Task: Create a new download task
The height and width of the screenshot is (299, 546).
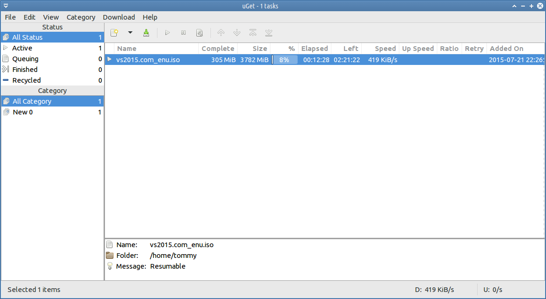Action: (x=114, y=33)
